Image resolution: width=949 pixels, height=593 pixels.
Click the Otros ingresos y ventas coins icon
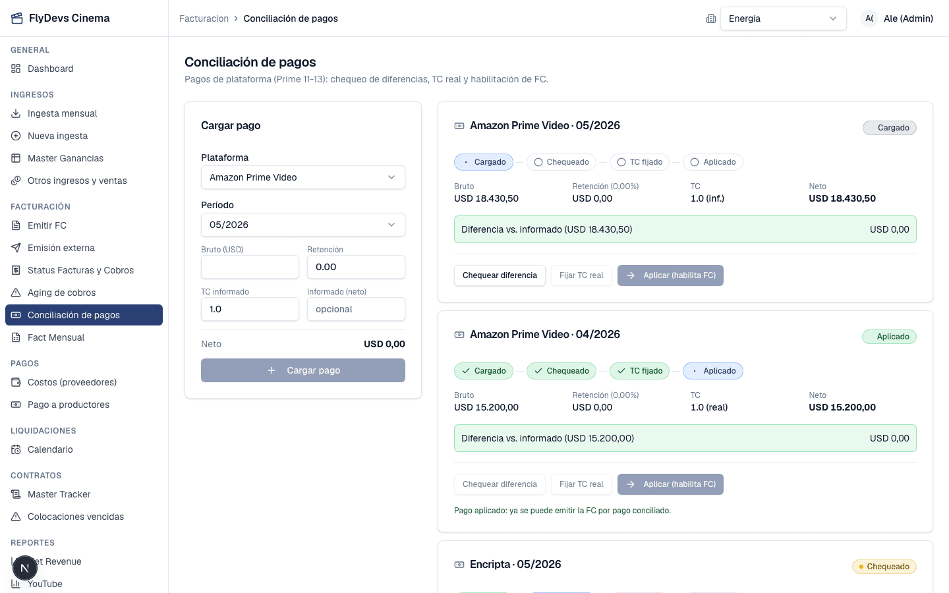16,181
